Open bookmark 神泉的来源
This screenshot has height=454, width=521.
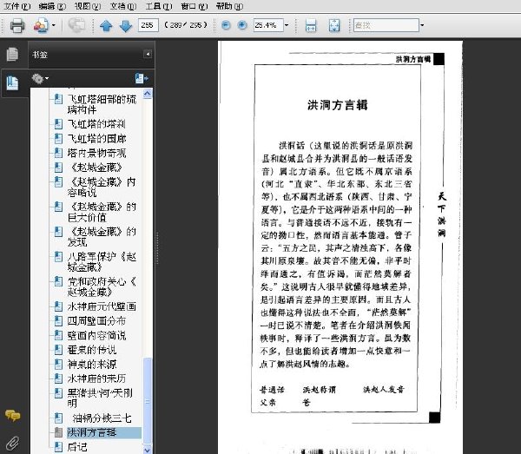(92, 365)
